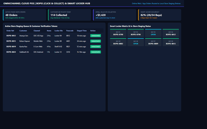
Task: Click passcode 3310
Action: (68, 52)
